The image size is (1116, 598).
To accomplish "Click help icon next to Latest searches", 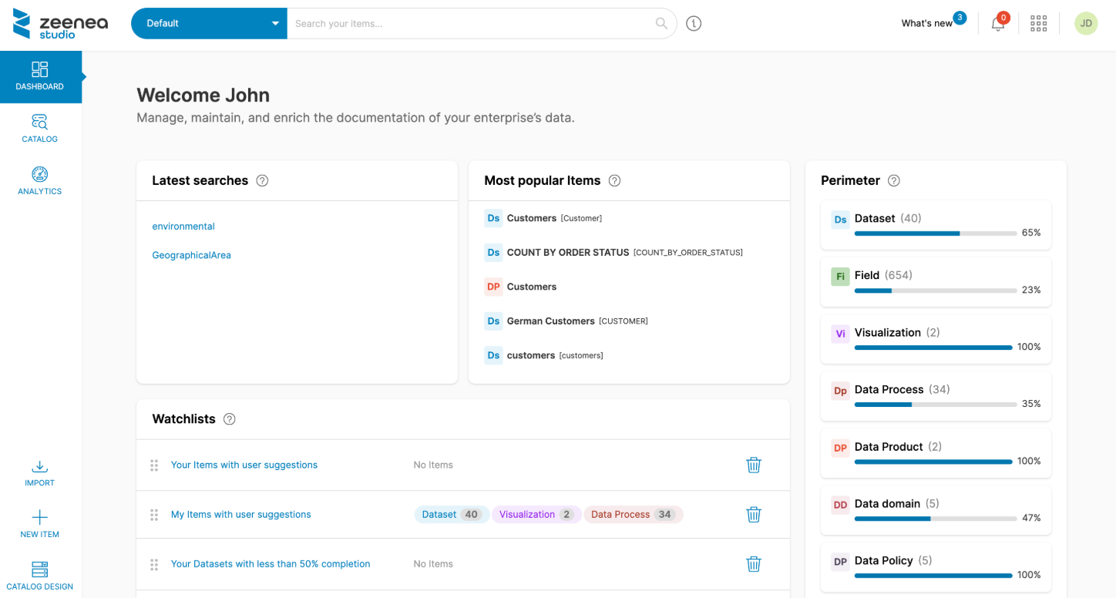I will pyautogui.click(x=262, y=181).
